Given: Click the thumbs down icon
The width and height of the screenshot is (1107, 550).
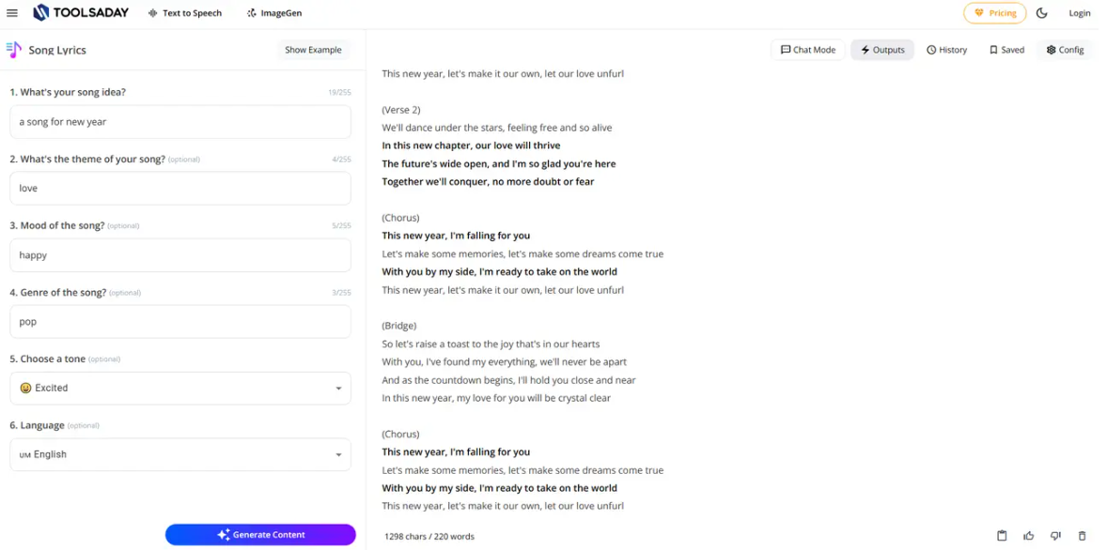Looking at the screenshot, I should point(1055,536).
